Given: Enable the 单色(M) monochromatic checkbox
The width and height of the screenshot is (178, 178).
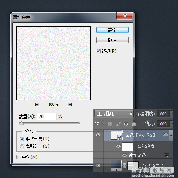Looking at the screenshot, I should 19,157.
